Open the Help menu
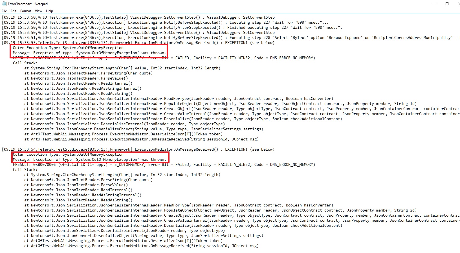Screen dimensions: 460x253 49,11
